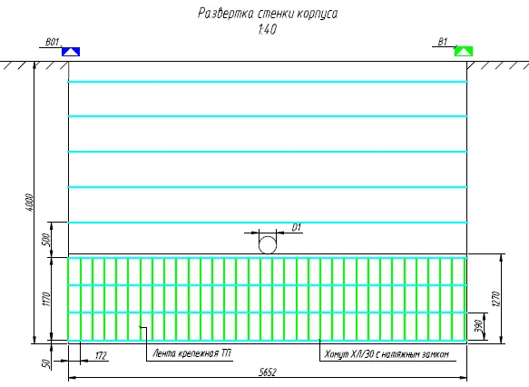Select the 5652 width dimension value

(x=268, y=372)
